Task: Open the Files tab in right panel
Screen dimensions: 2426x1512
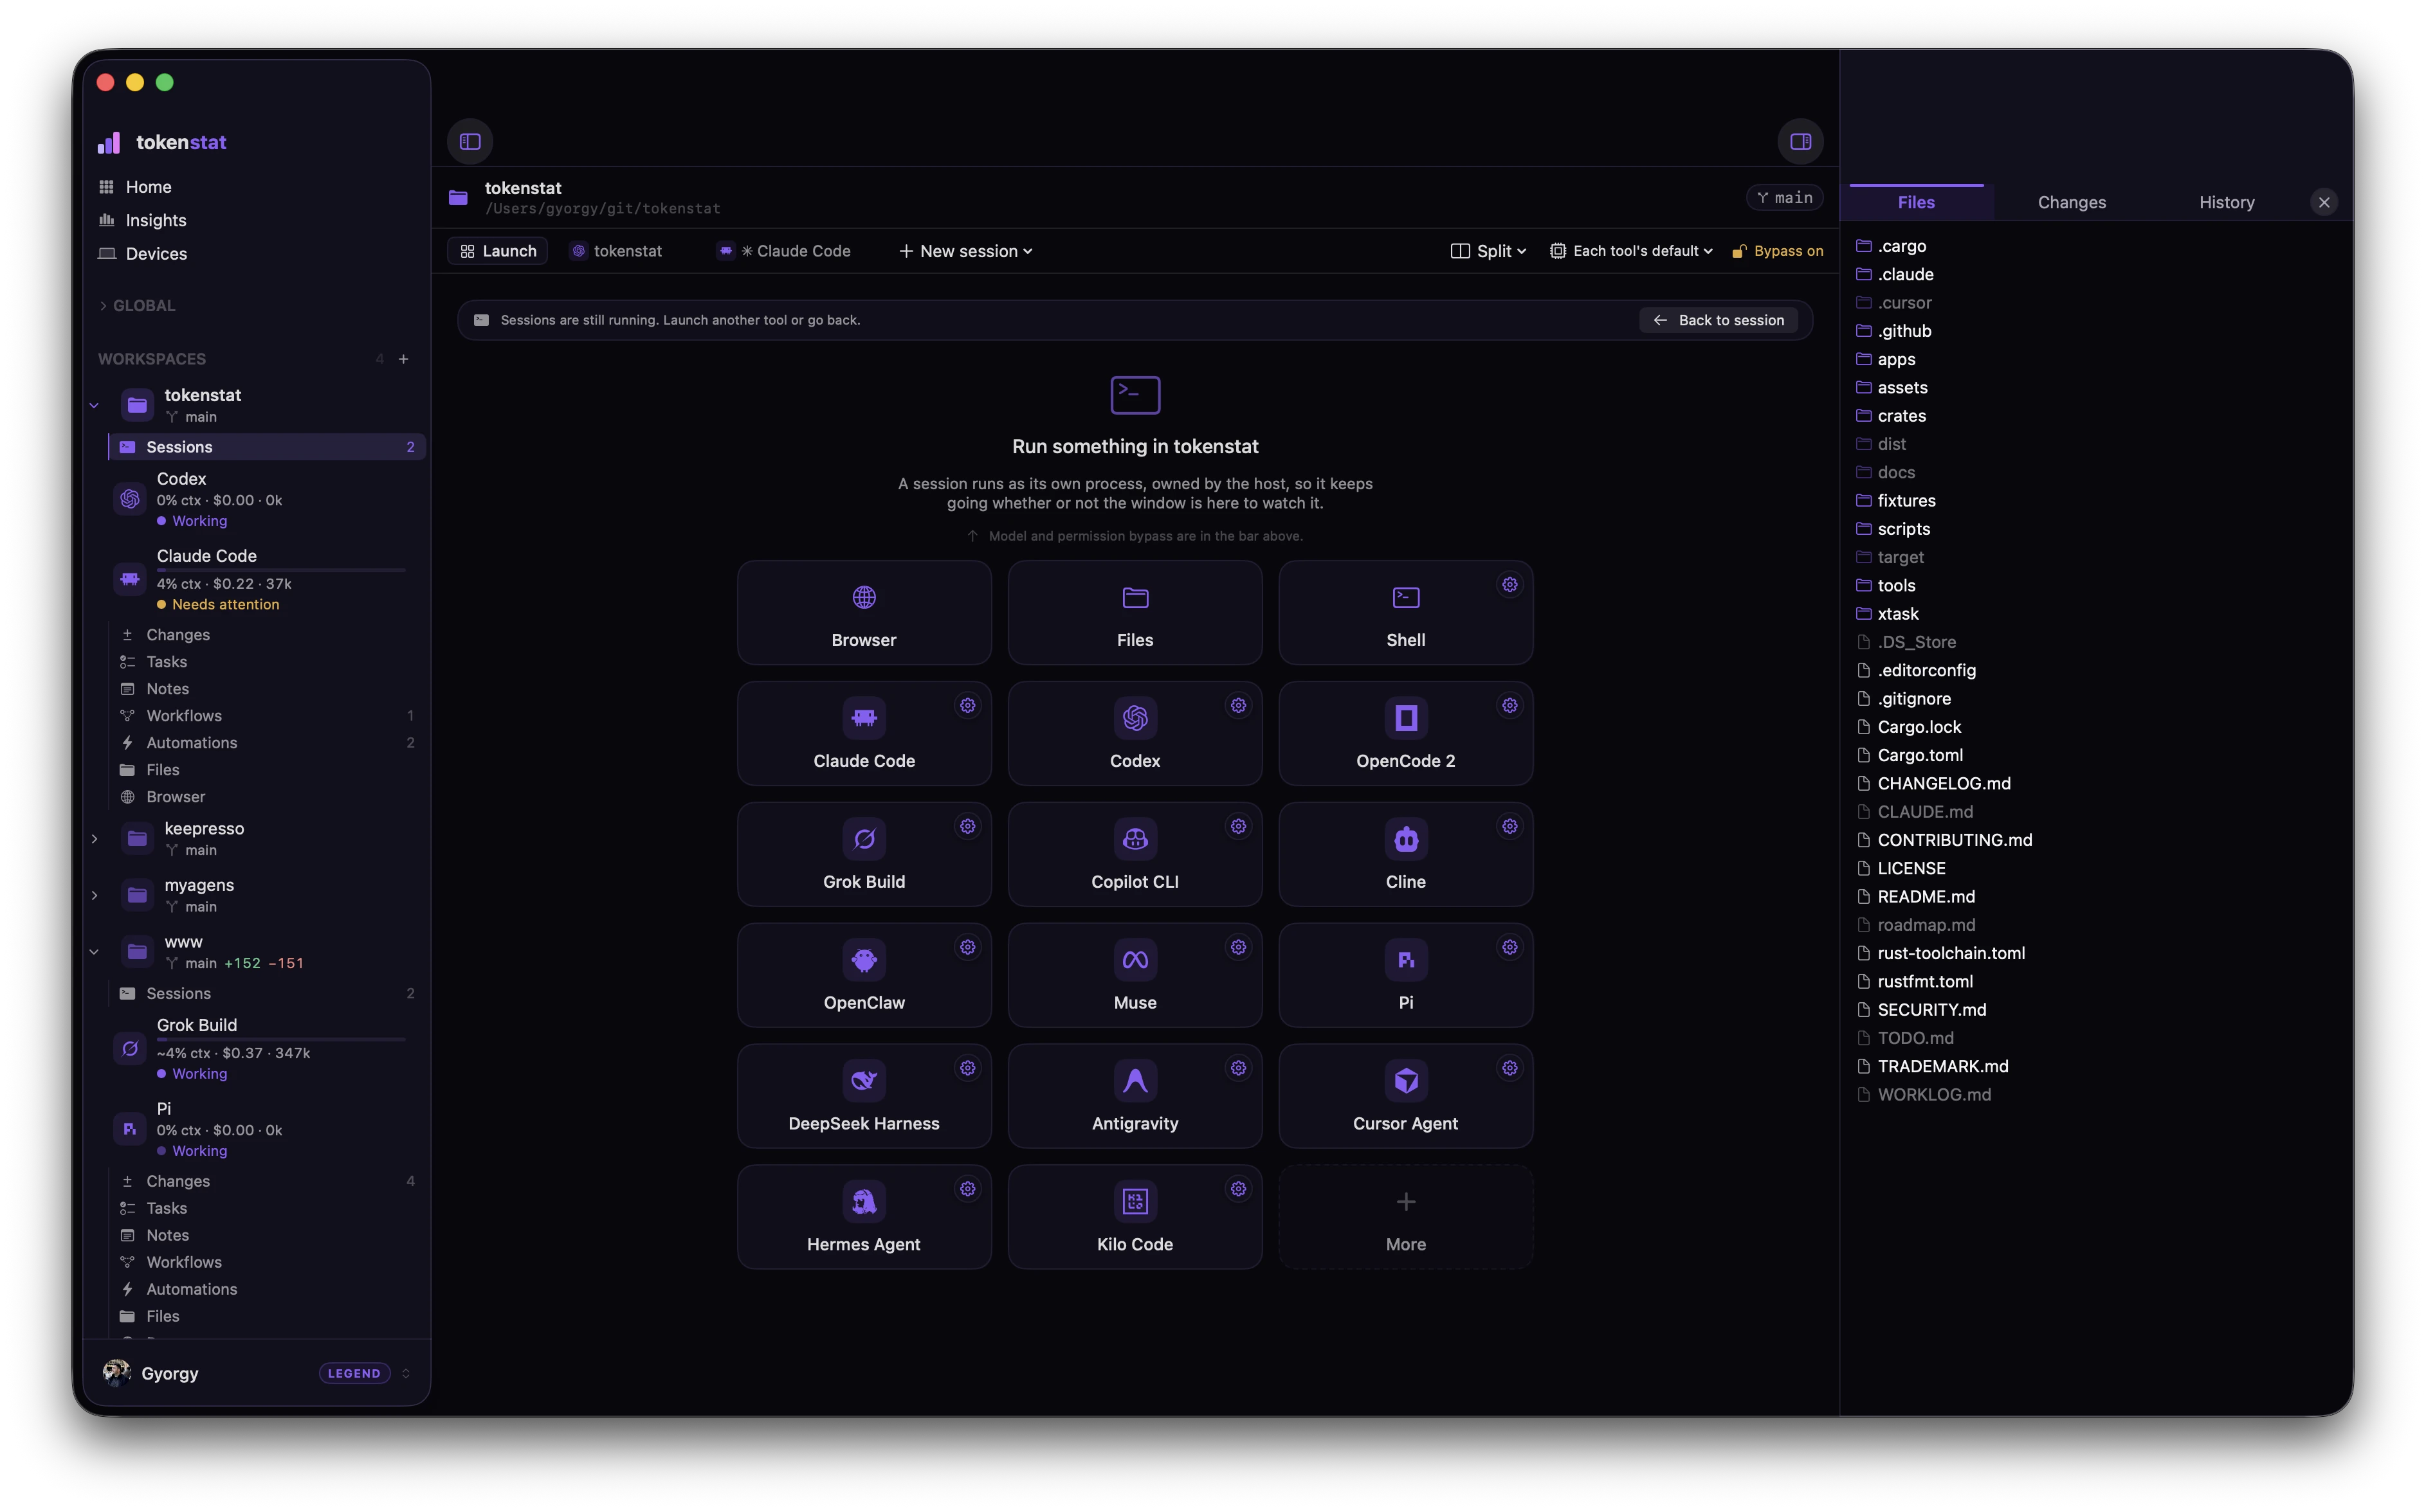Action: click(x=1916, y=202)
